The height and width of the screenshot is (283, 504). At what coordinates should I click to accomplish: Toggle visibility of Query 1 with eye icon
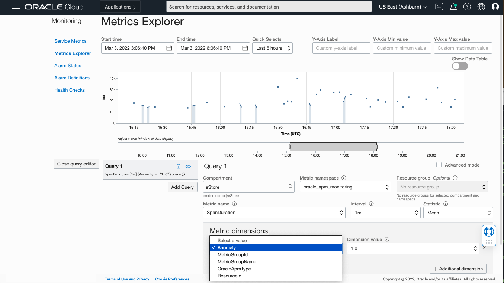pyautogui.click(x=188, y=167)
